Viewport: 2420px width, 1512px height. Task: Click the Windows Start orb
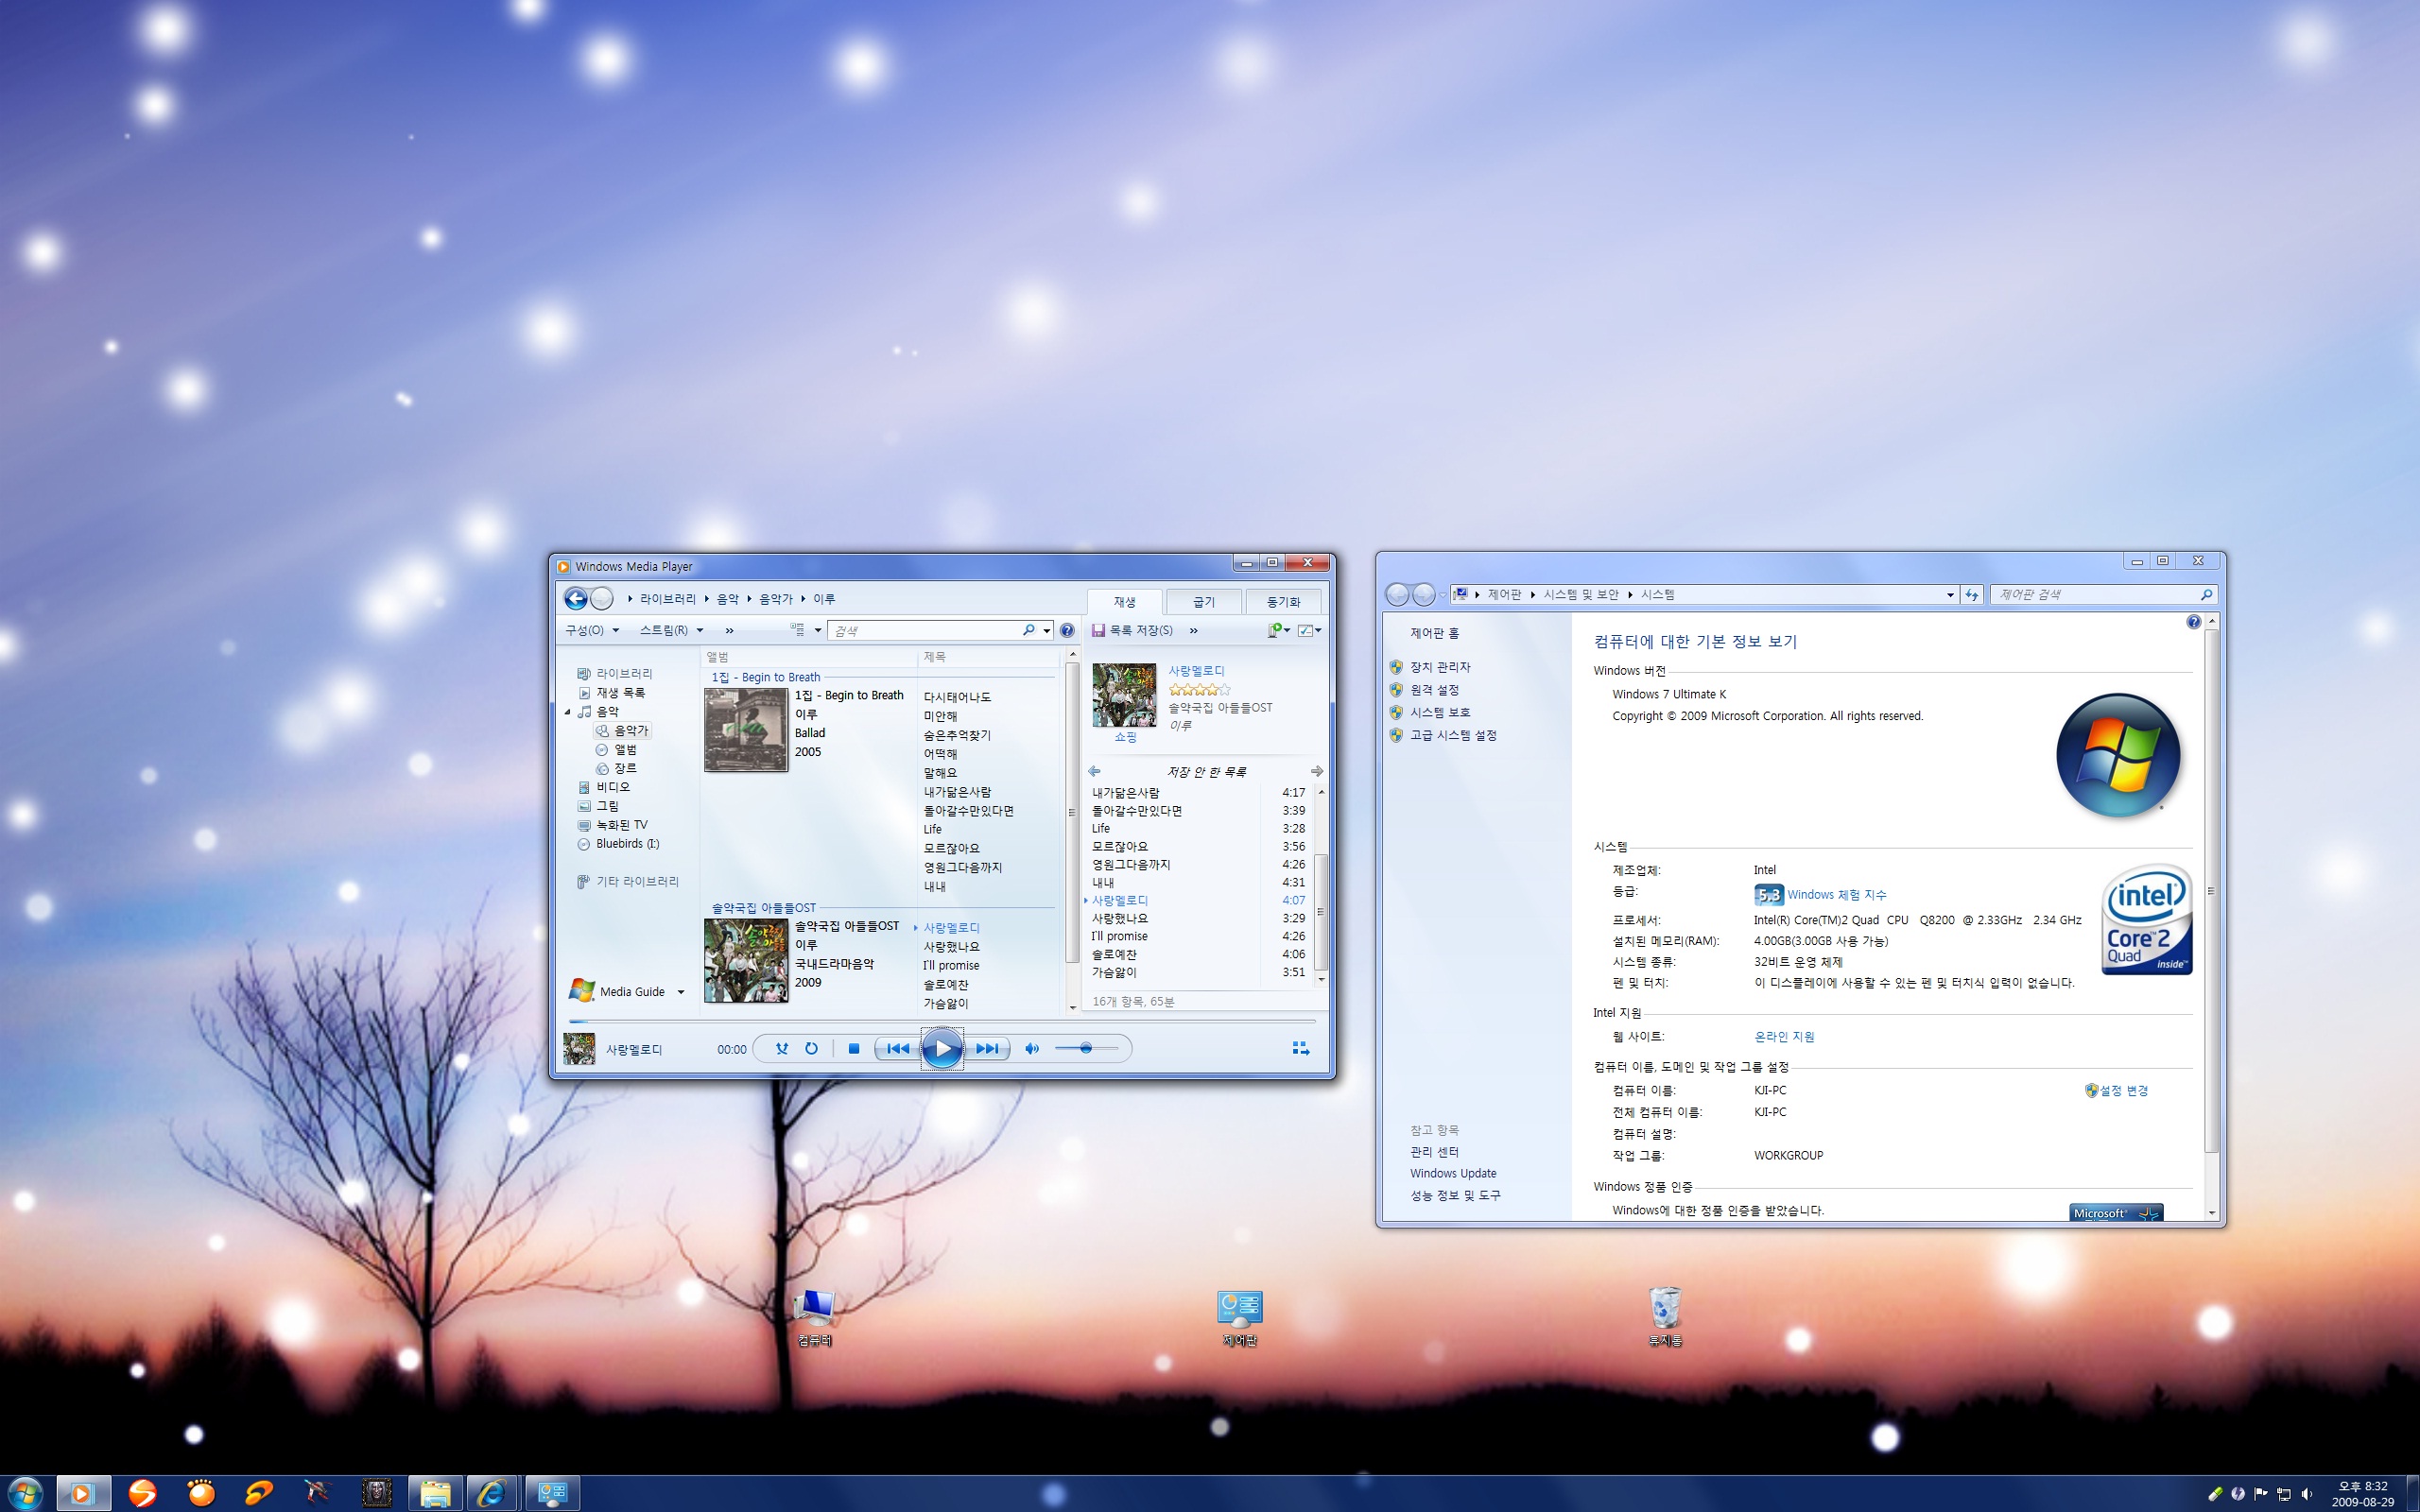pyautogui.click(x=26, y=1493)
